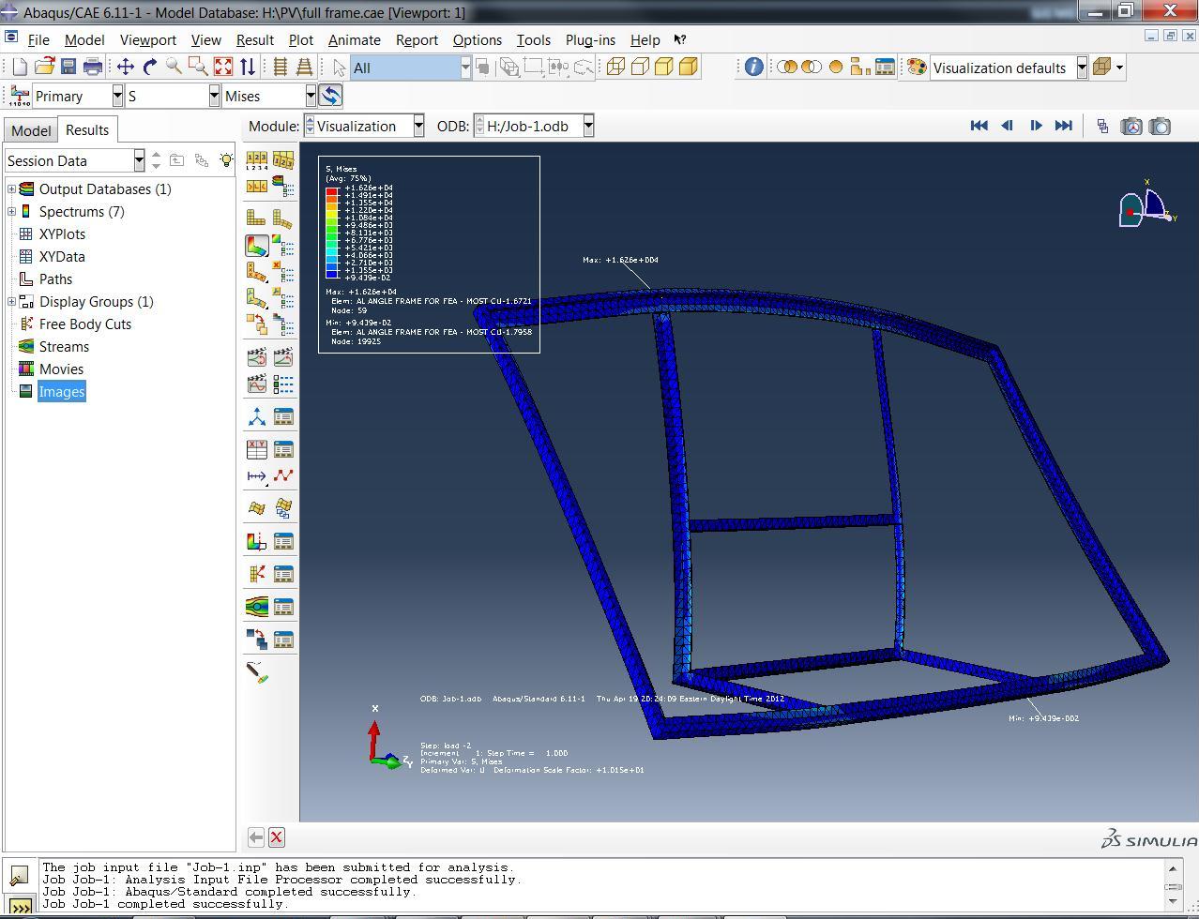
Task: Click the red X cancel button
Action: (277, 837)
